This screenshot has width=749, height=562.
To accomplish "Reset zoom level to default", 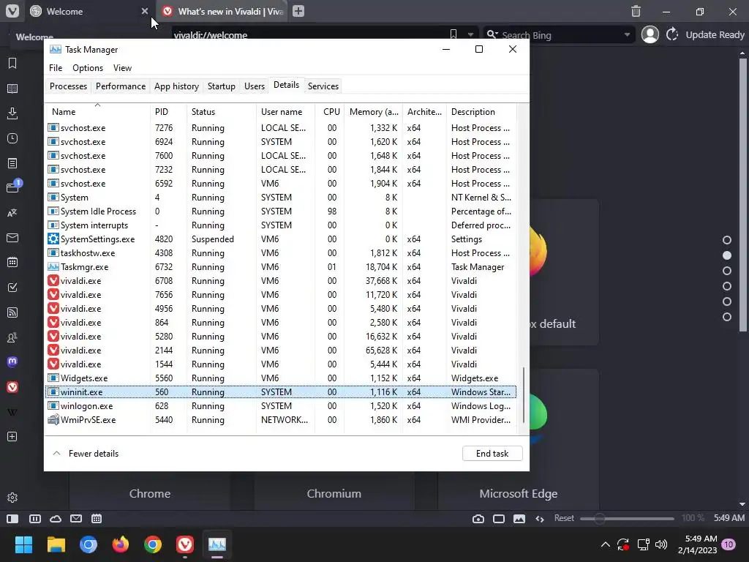I will tap(564, 518).
